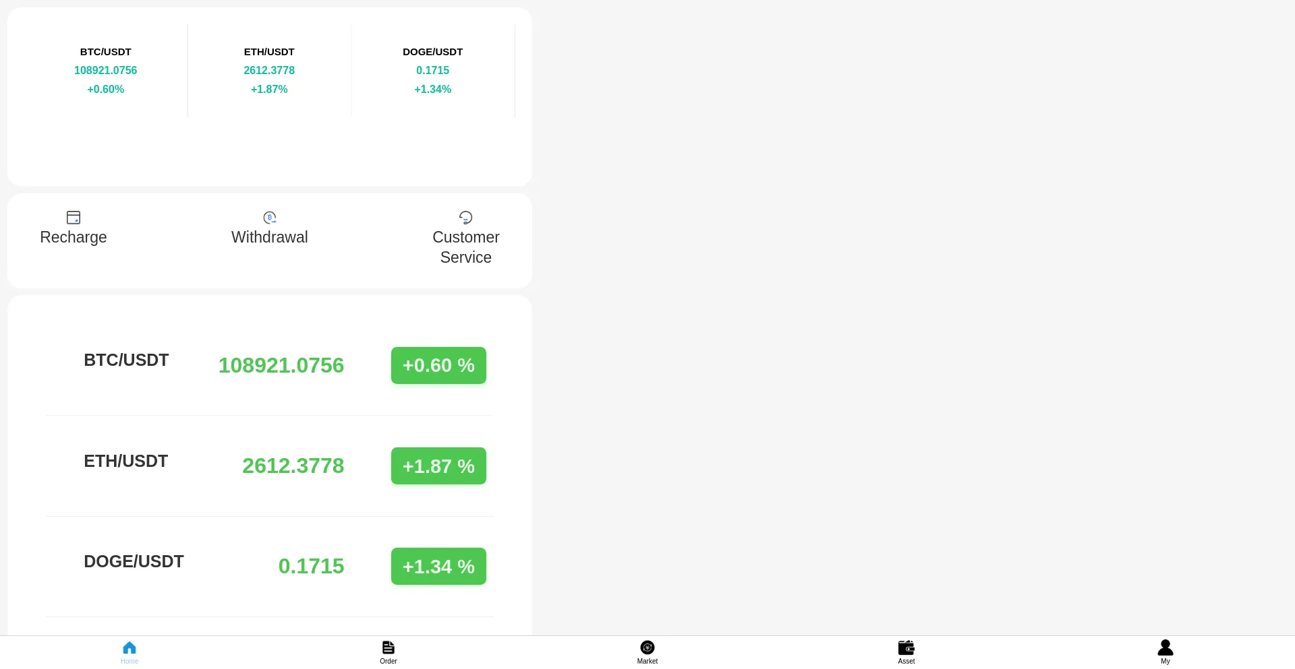
Task: Select the ETH/USDT row in the list
Action: click(x=125, y=461)
